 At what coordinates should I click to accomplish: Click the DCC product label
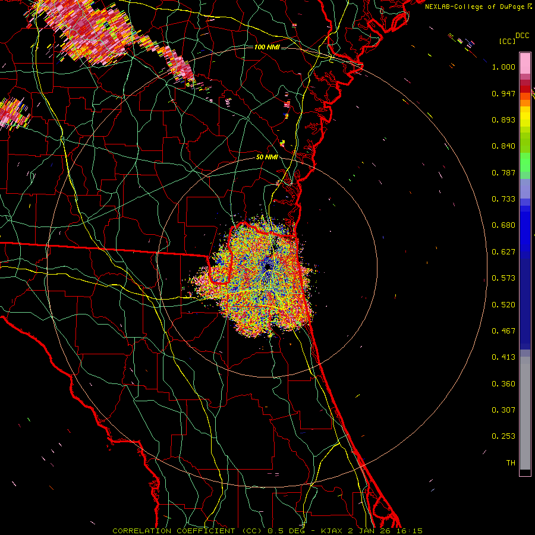click(x=522, y=36)
